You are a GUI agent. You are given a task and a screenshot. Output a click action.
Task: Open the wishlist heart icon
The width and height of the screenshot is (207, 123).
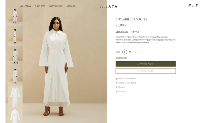pyautogui.click(x=189, y=6)
